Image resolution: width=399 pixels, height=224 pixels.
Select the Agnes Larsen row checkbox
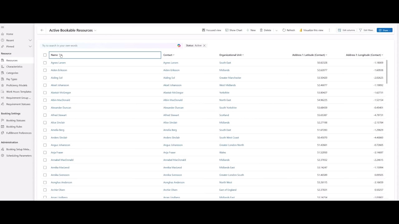(45, 63)
